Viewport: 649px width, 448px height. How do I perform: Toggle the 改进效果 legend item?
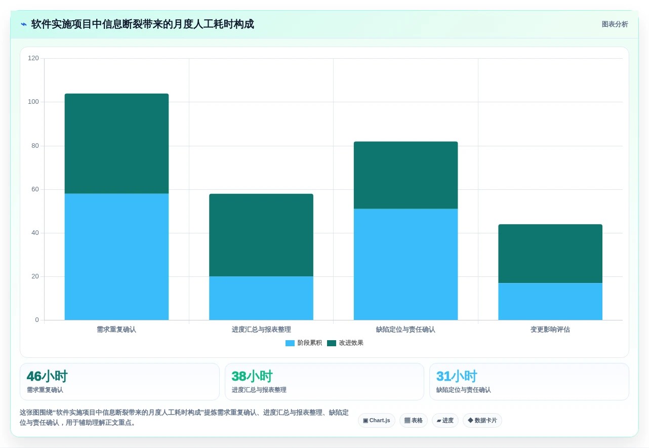[x=345, y=343]
